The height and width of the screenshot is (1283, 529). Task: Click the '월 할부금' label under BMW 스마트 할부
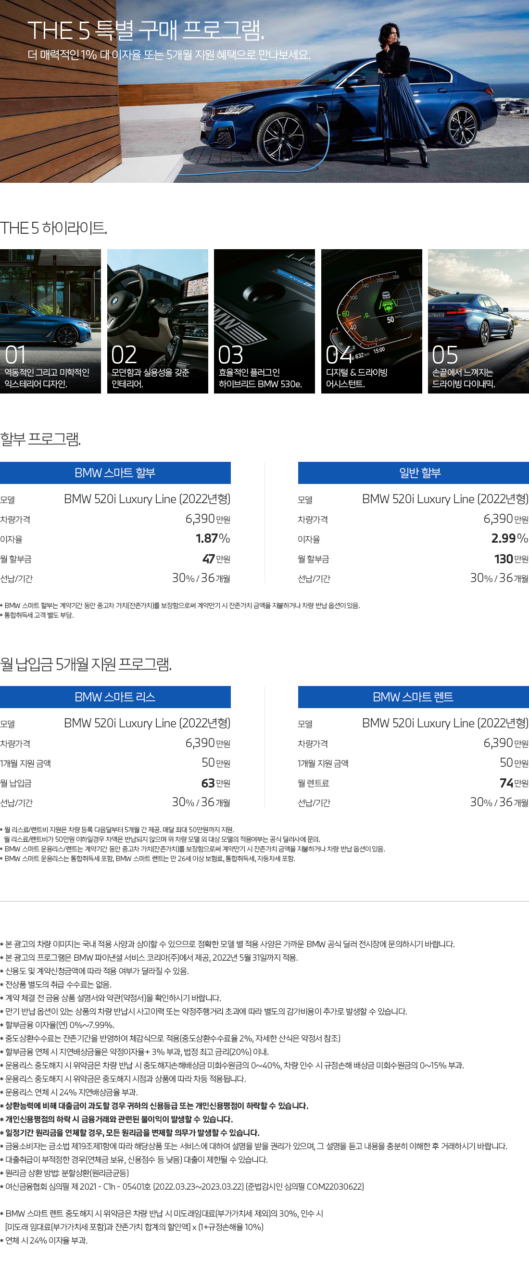pyautogui.click(x=16, y=559)
